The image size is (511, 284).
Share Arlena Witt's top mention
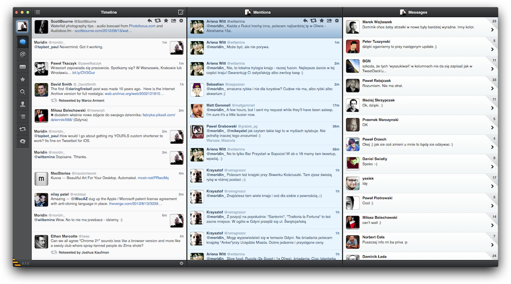click(x=329, y=21)
